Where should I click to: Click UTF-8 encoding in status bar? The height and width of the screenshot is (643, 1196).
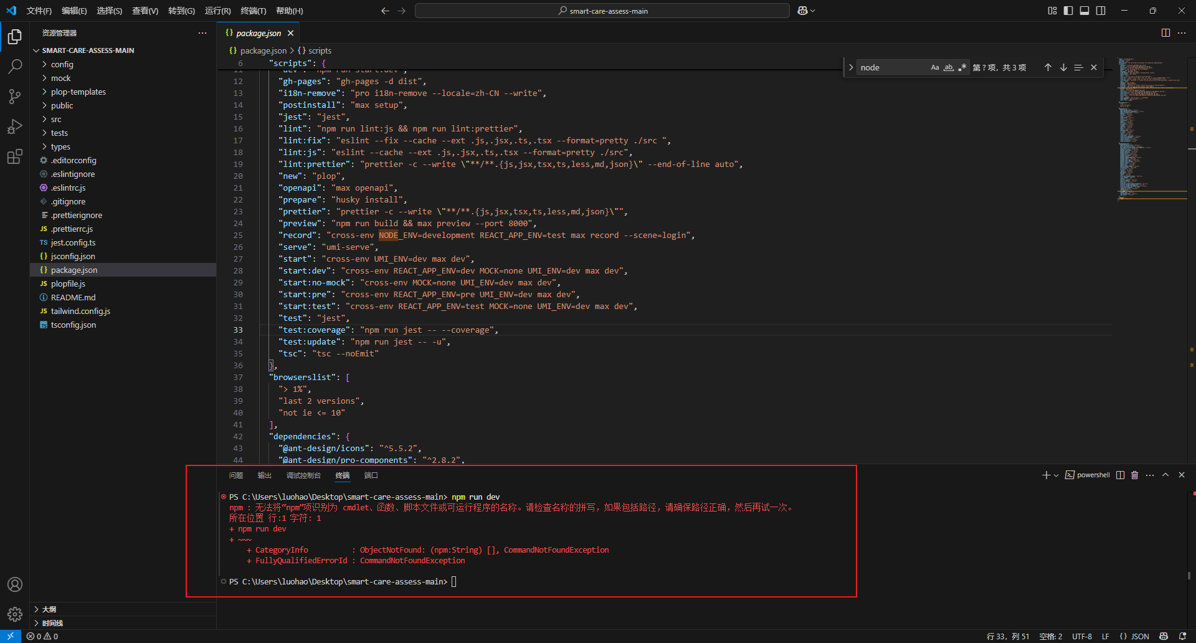1081,636
